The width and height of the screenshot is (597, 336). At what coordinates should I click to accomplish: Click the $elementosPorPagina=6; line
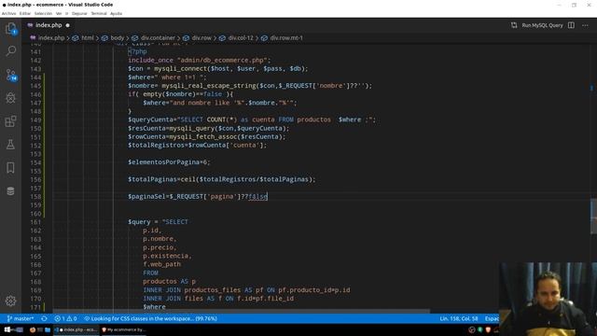169,162
